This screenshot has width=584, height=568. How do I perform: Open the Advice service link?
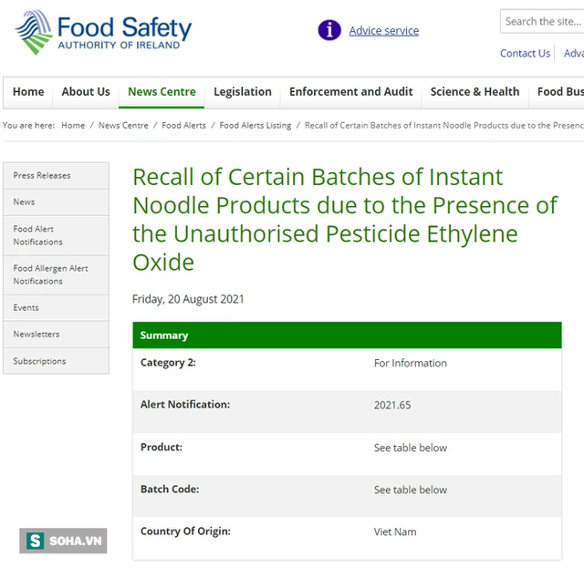383,31
